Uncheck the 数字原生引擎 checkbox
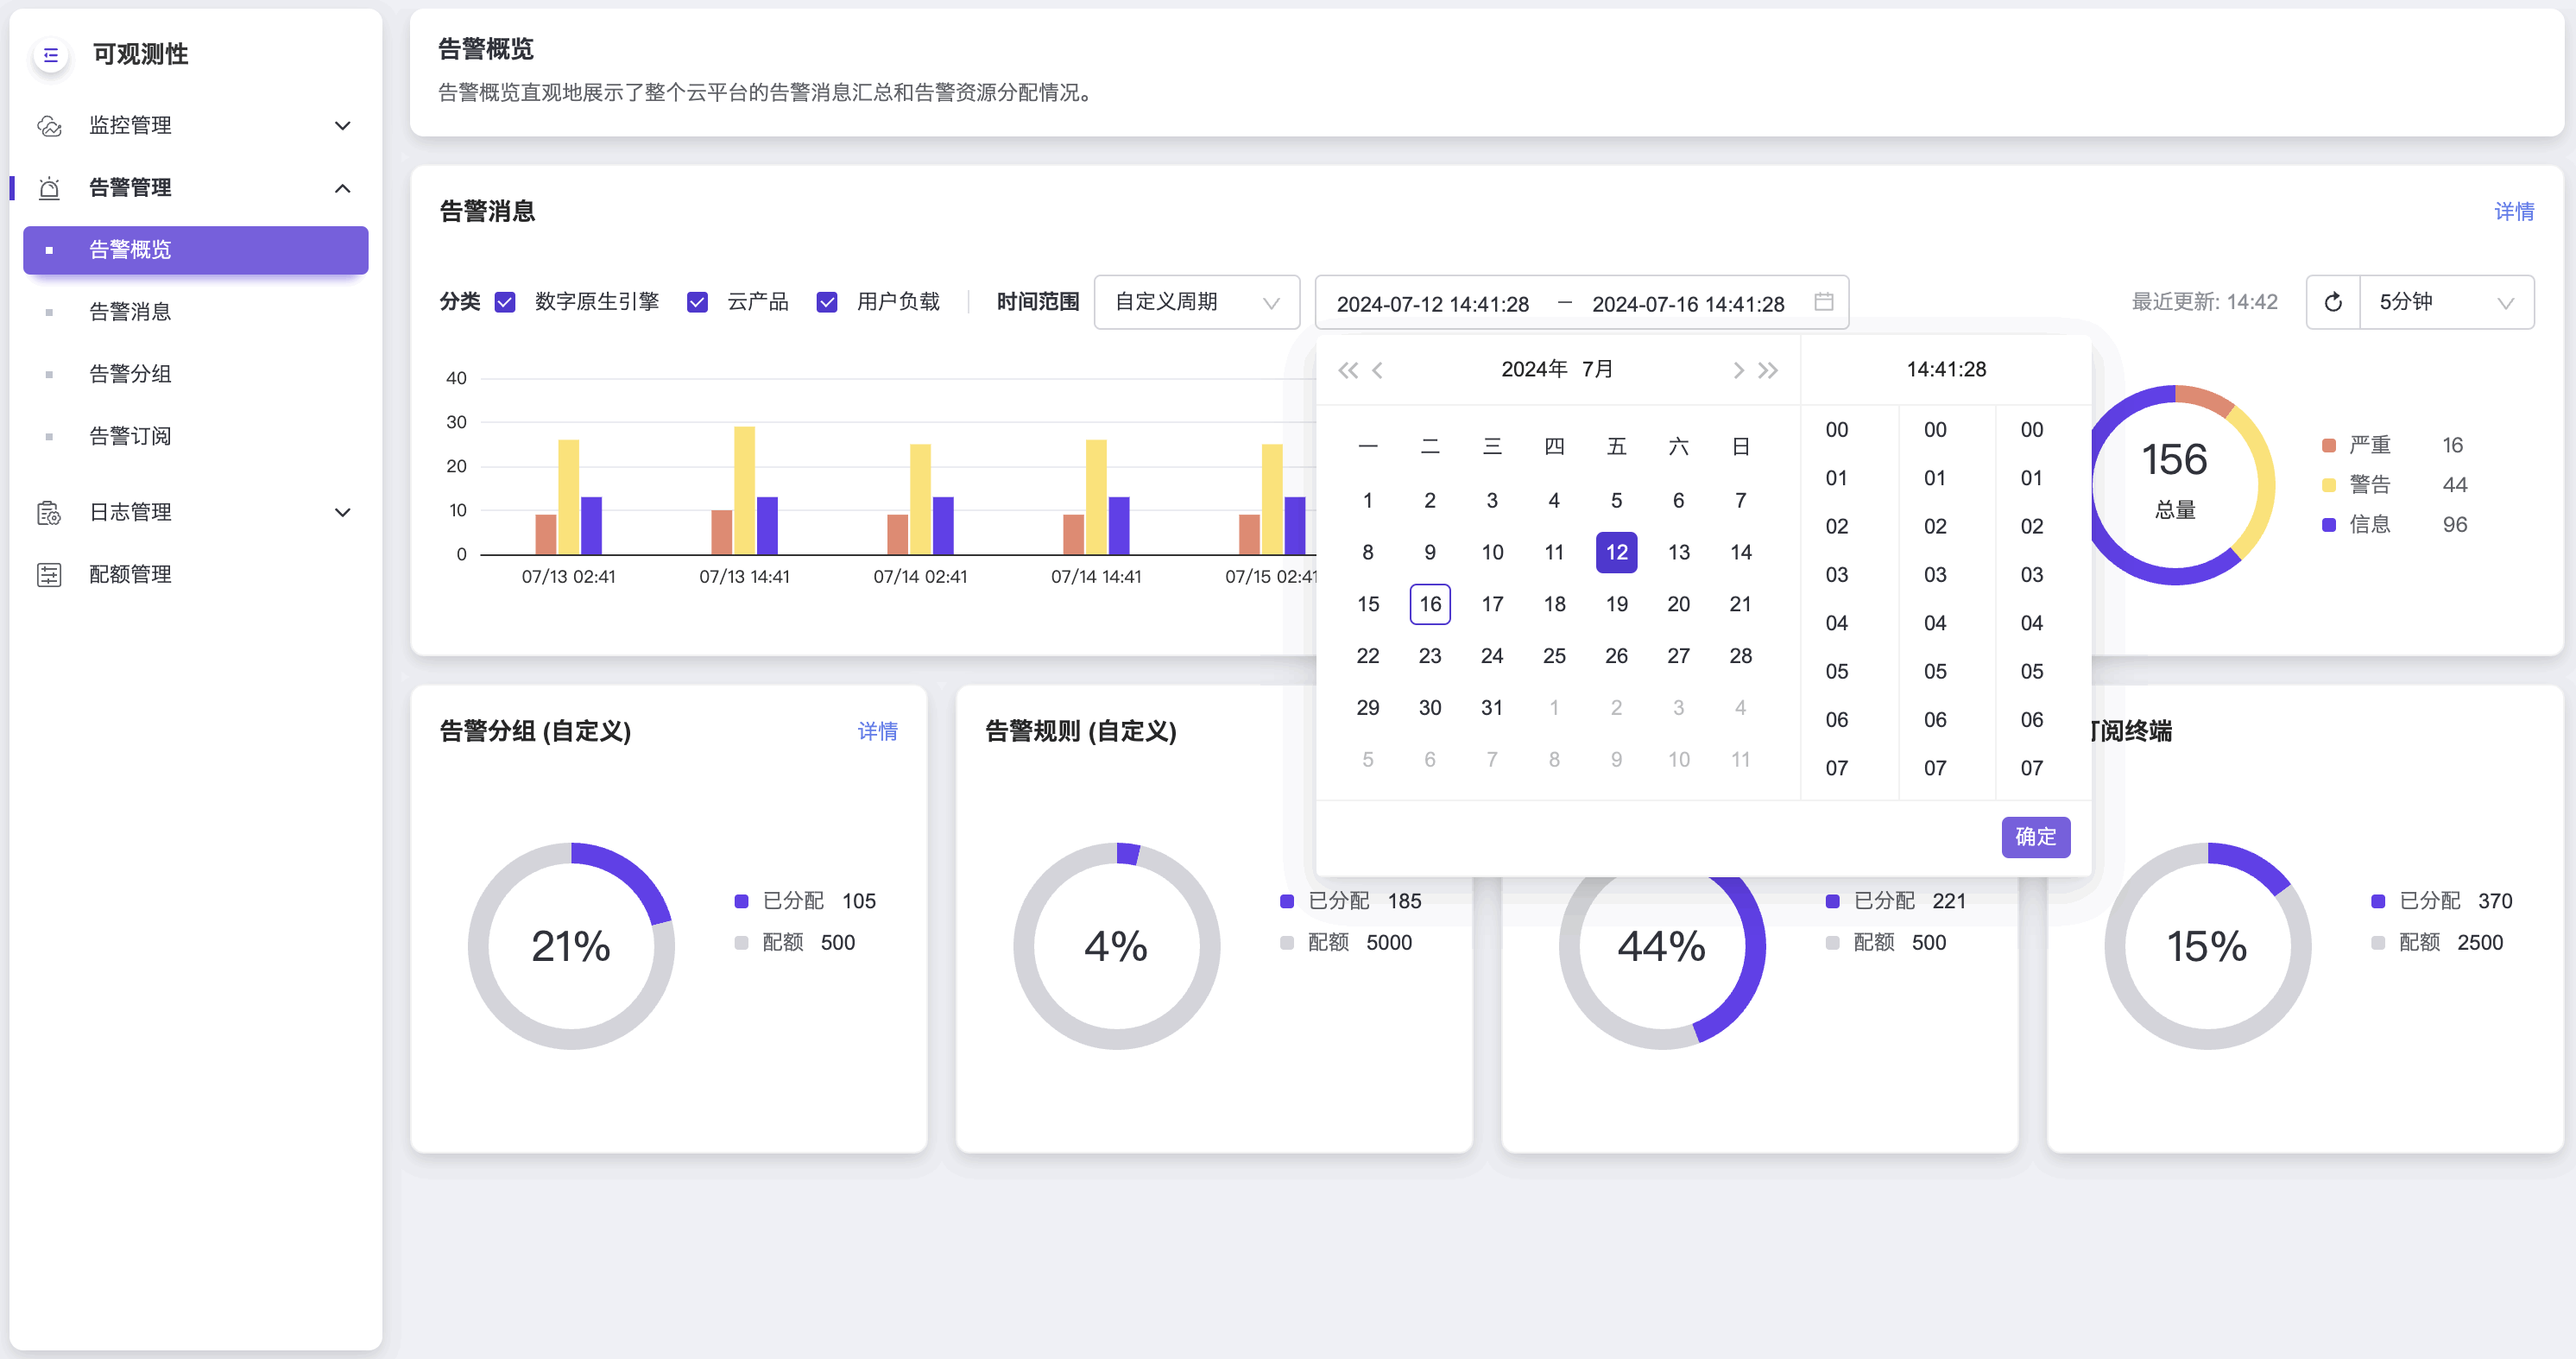Image resolution: width=2576 pixels, height=1359 pixels. click(x=505, y=302)
